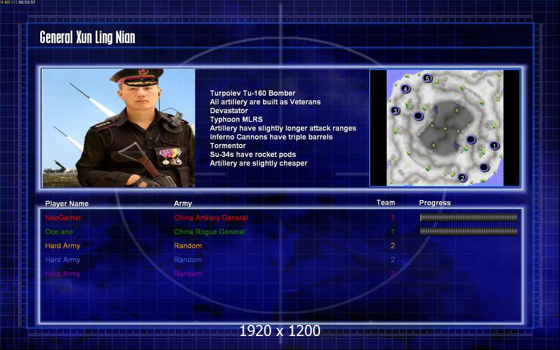Click the blue Random army entry
This screenshot has width=560, height=350.
pos(188,260)
